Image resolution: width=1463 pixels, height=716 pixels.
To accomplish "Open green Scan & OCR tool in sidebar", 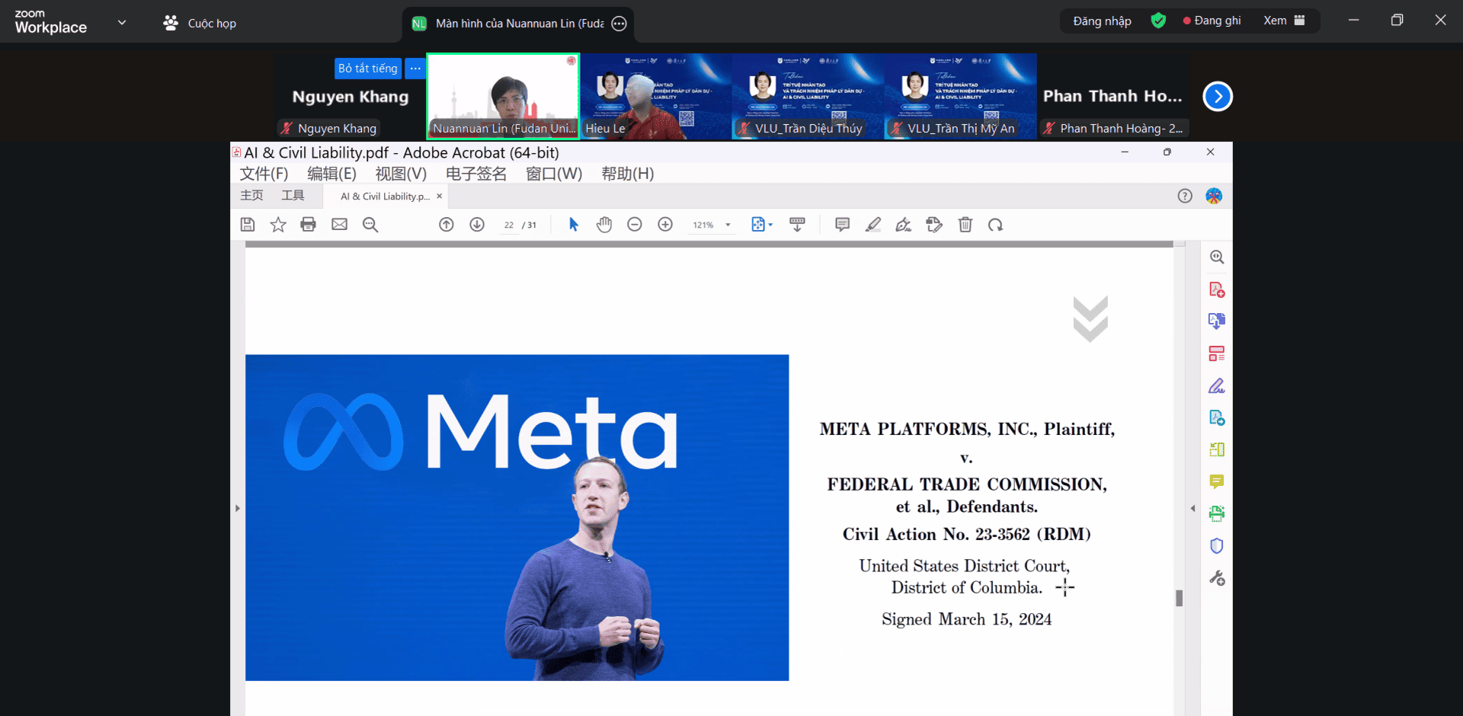I will tap(1217, 513).
